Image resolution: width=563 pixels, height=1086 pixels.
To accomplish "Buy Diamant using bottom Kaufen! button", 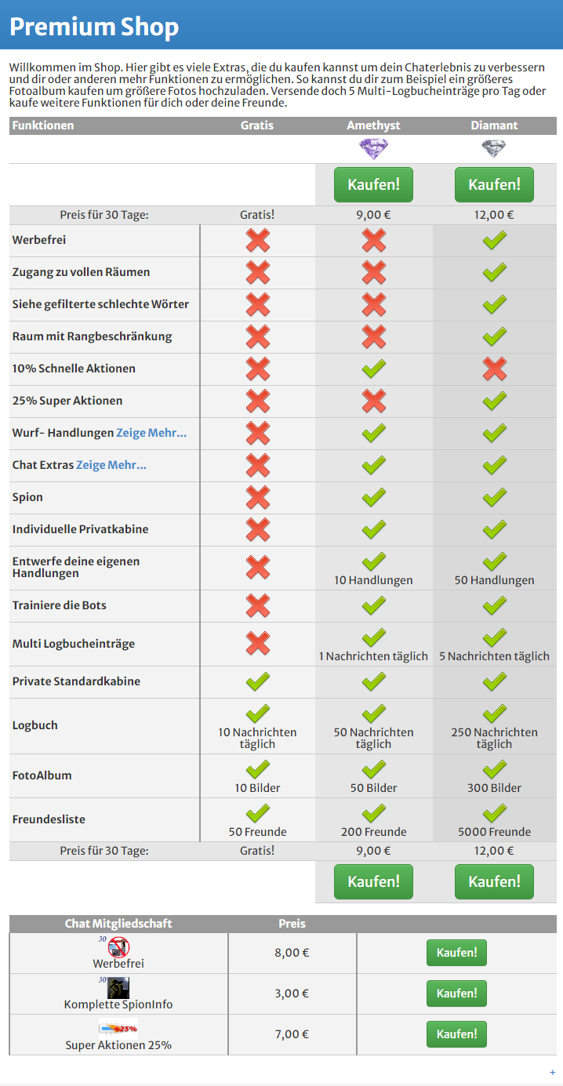I will pos(494,881).
